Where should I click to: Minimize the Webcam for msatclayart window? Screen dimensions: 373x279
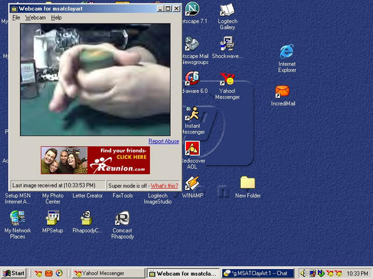coord(160,9)
